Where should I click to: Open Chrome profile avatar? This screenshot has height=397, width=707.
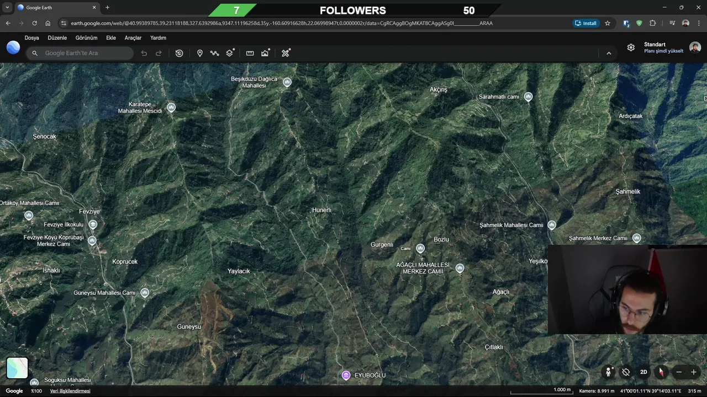click(685, 23)
